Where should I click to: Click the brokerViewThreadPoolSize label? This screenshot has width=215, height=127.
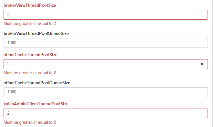point(30,5)
